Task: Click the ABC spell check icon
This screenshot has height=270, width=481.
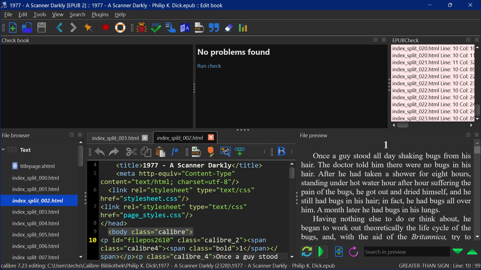Action: point(156,28)
